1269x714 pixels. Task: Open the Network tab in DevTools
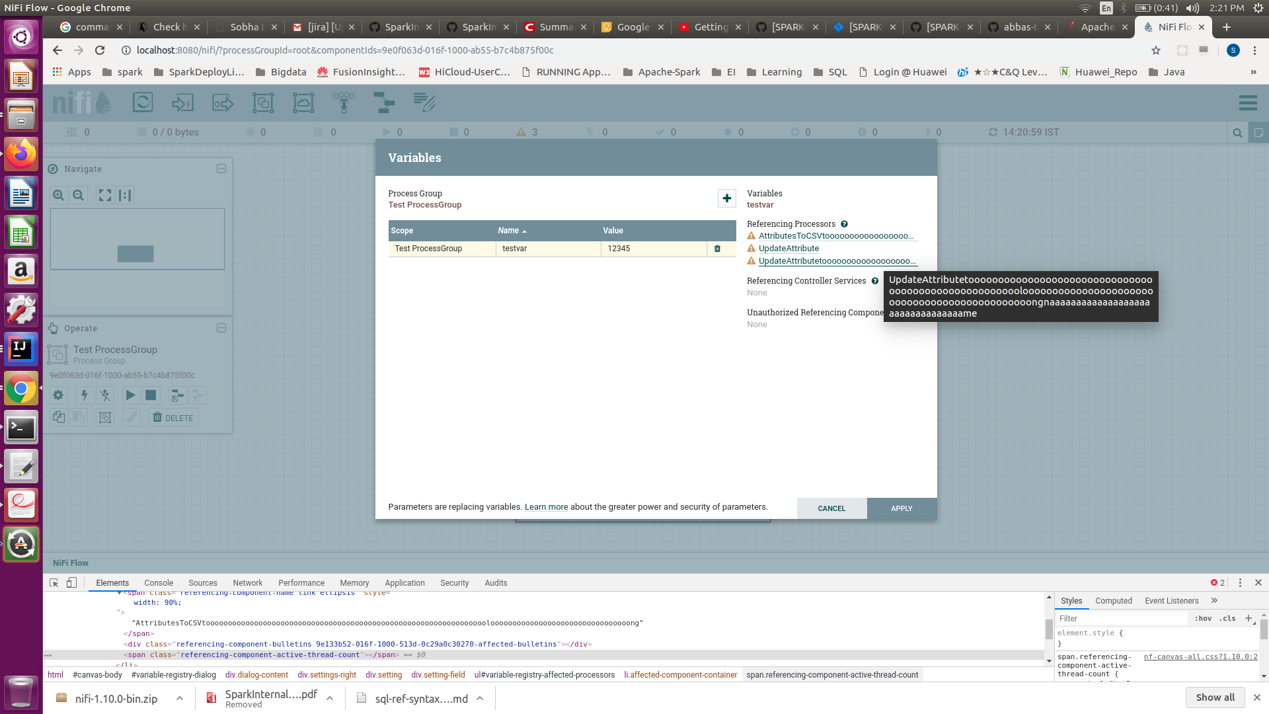[x=247, y=582]
